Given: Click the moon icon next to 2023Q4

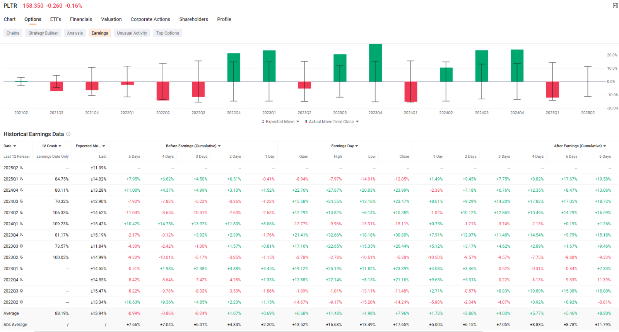Looking at the screenshot, I should [x=22, y=235].
